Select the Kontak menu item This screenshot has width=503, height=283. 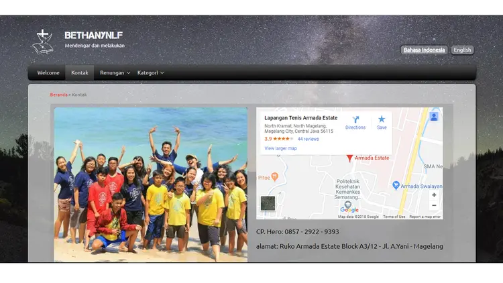click(80, 72)
